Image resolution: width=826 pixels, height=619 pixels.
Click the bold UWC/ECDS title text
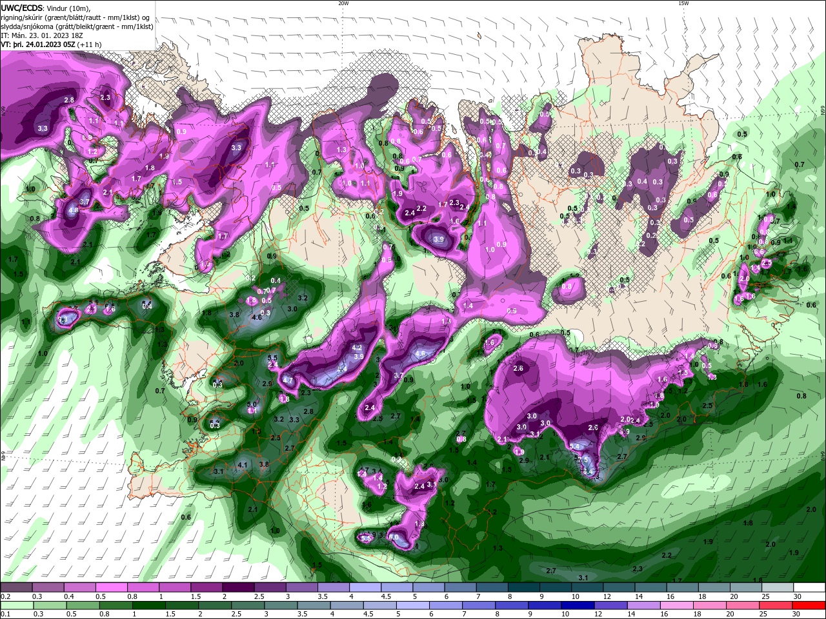22,8
